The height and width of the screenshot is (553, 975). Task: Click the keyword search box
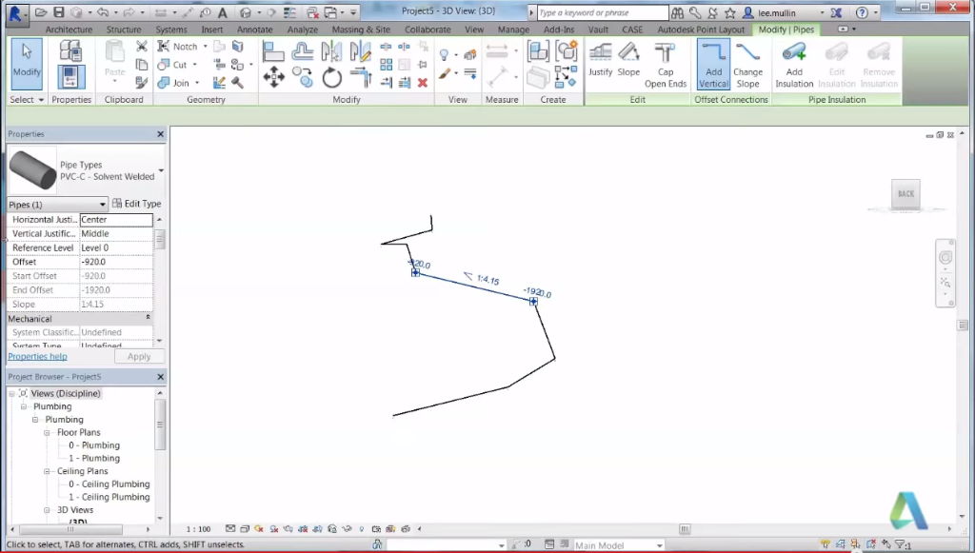tap(602, 12)
